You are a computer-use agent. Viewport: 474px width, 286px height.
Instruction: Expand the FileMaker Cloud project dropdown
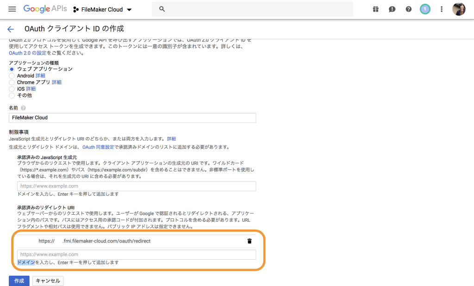(x=103, y=10)
